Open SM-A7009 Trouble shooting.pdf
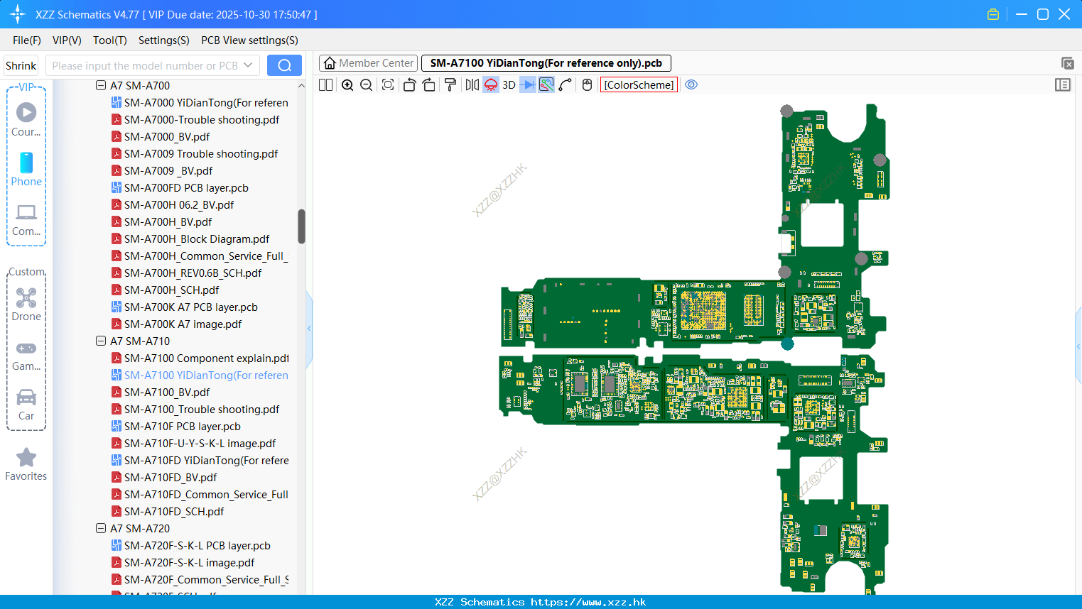 [x=201, y=153]
